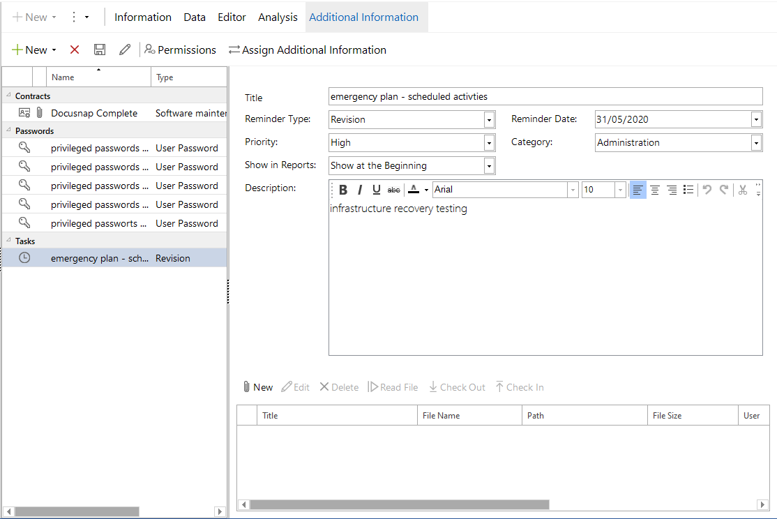Click right arrow of attachments table scrollbar
This screenshot has width=777, height=519.
tap(762, 504)
